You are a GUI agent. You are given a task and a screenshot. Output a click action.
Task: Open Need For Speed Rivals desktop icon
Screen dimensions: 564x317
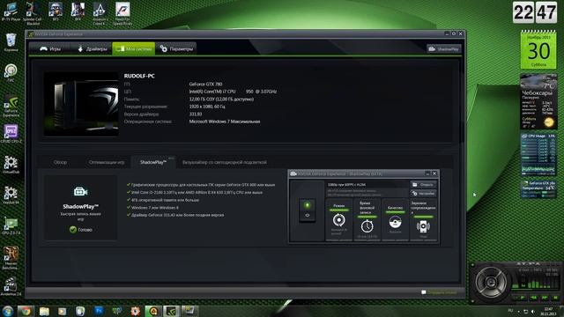(x=122, y=13)
